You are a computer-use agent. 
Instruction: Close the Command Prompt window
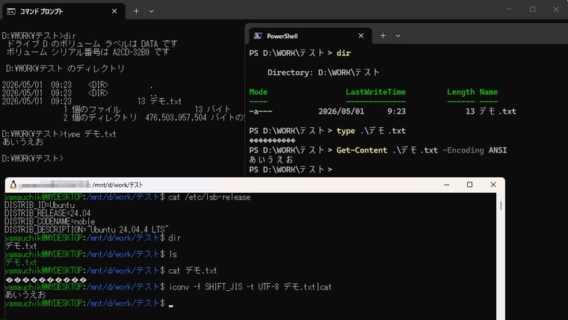[x=556, y=10]
